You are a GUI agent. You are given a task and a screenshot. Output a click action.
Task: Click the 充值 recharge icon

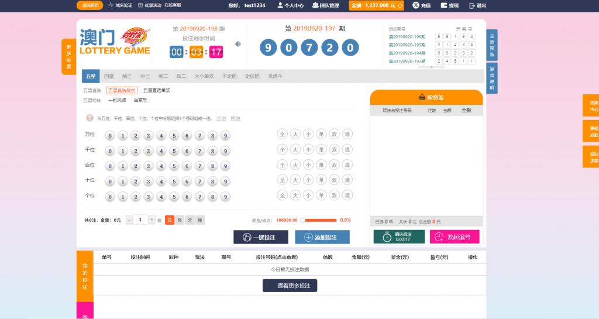coord(416,5)
